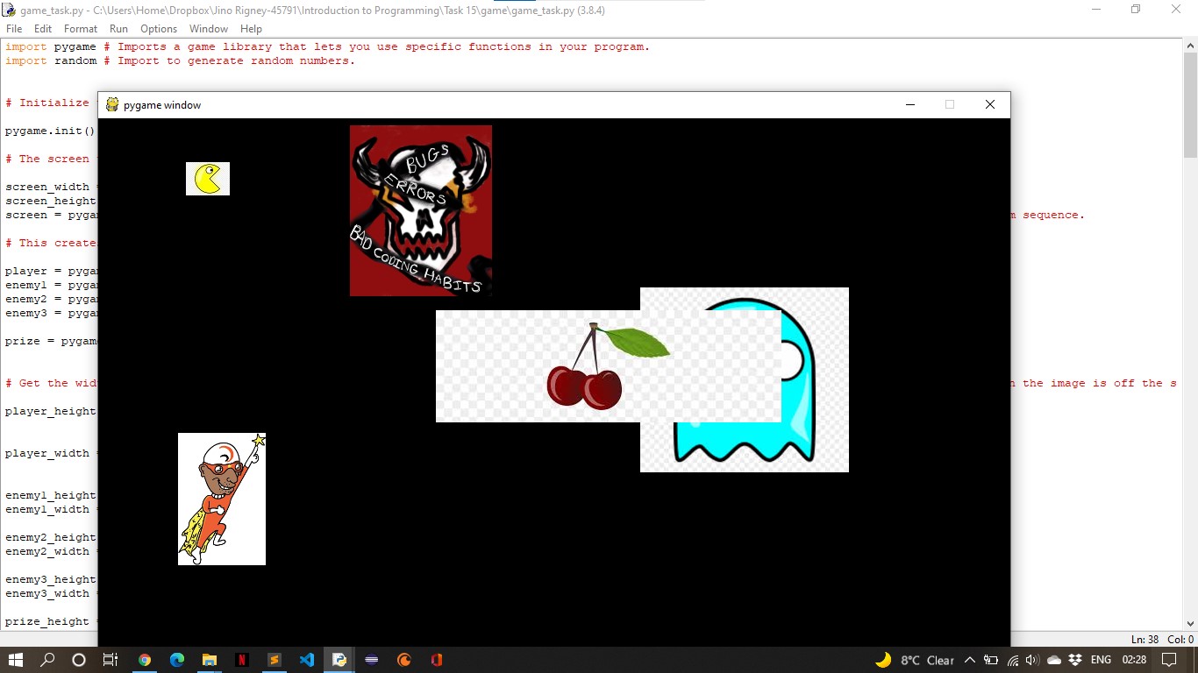Viewport: 1198px width, 673px height.
Task: Open Microsoft Office from the taskbar
Action: pyautogui.click(x=437, y=660)
